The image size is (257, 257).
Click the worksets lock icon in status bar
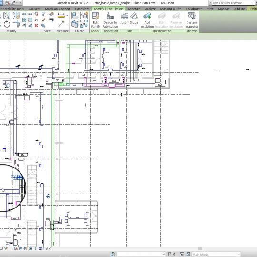(113, 254)
